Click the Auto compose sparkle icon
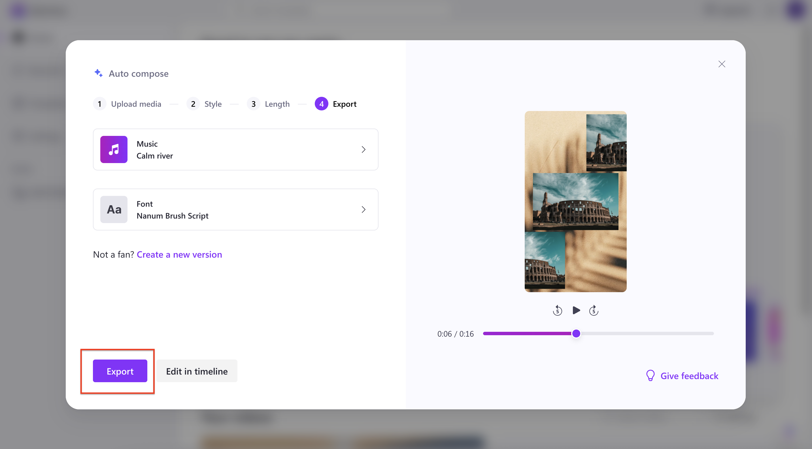This screenshot has height=449, width=812. (98, 73)
